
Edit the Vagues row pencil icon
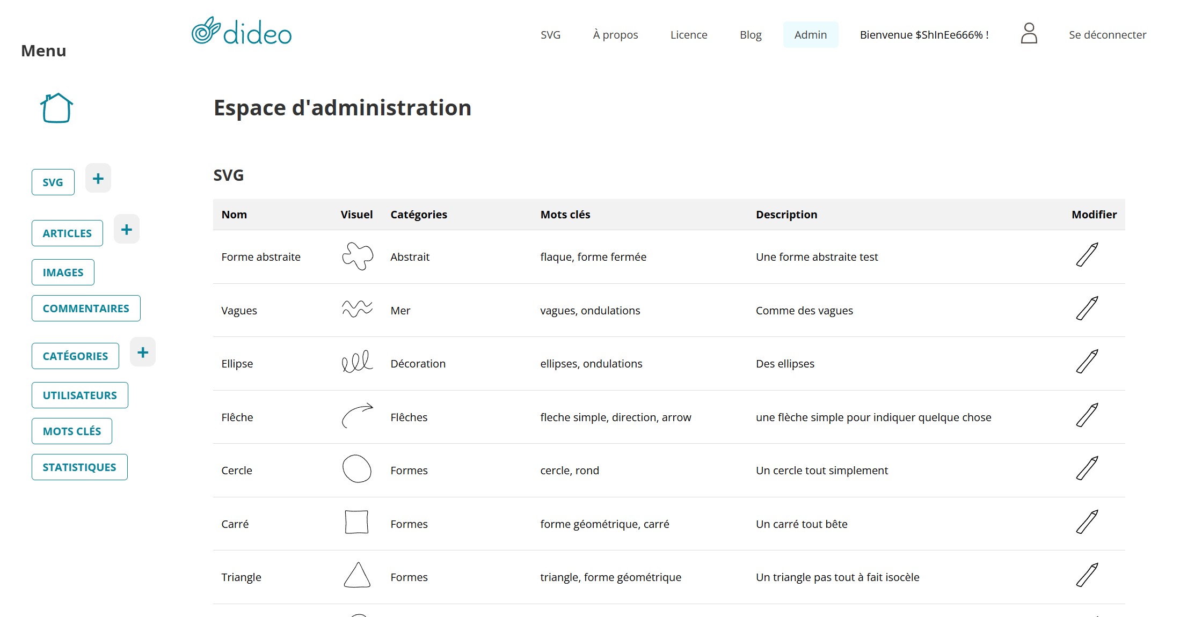[1087, 308]
